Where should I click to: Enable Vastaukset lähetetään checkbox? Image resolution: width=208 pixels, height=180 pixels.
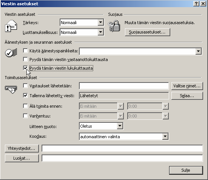[25, 85]
